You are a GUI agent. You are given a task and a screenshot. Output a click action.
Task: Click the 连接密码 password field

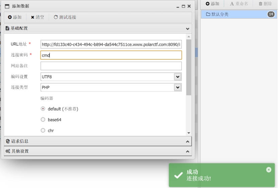pos(111,55)
